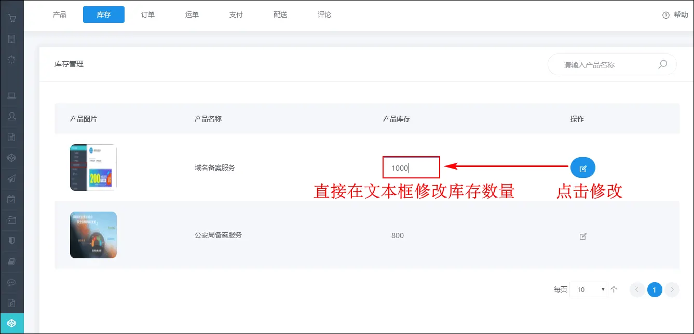Click the search magnifier icon

(662, 65)
